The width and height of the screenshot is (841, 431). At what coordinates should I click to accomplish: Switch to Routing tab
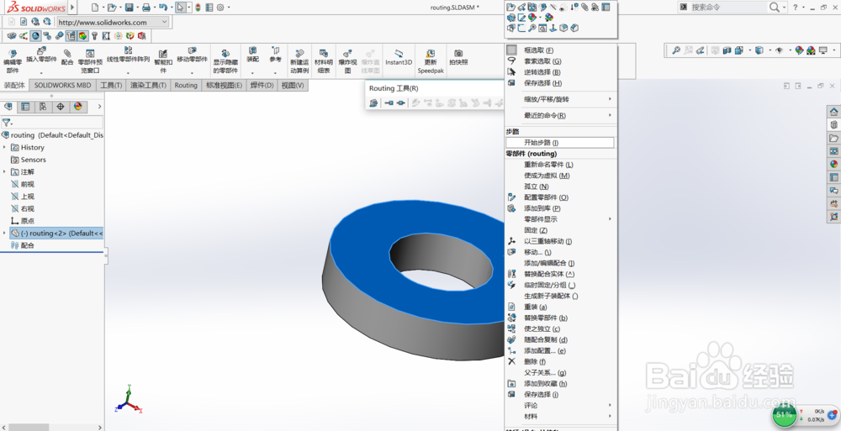coord(186,85)
